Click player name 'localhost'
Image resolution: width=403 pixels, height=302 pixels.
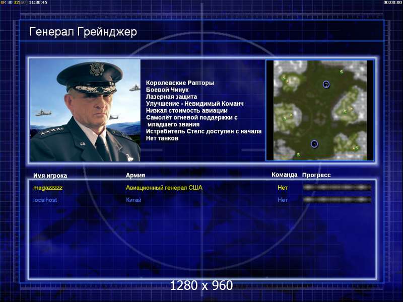point(45,200)
